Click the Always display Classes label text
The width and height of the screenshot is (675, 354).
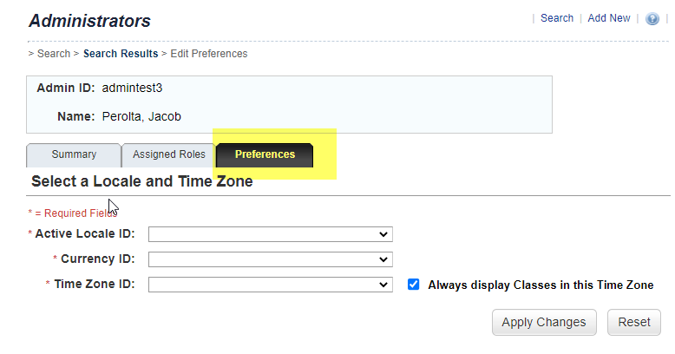(541, 285)
